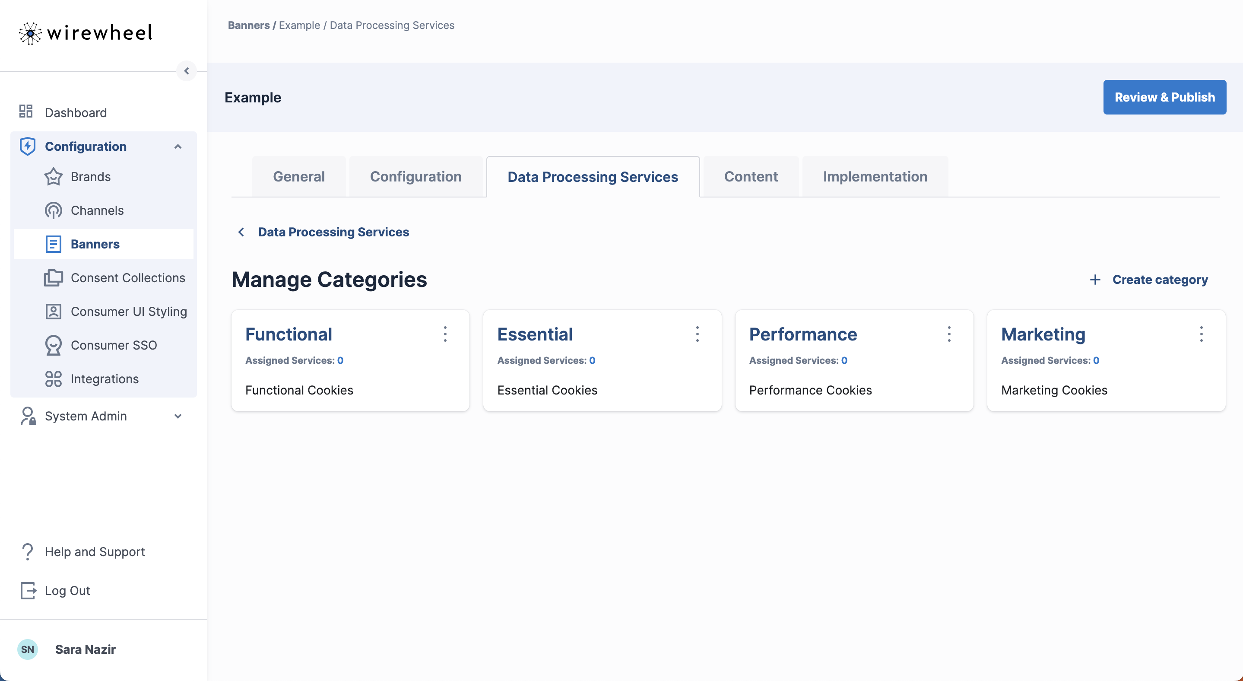This screenshot has height=681, width=1243.
Task: Click the Brands star icon
Action: pos(53,177)
